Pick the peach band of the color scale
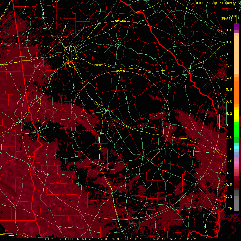Viewport: 241px width, 241px height. 236,54
